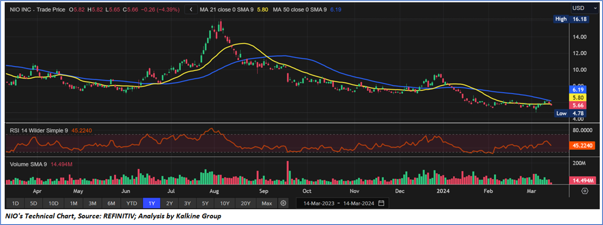
Task: Click the red 5.66 last price tag
Action: [x=579, y=105]
